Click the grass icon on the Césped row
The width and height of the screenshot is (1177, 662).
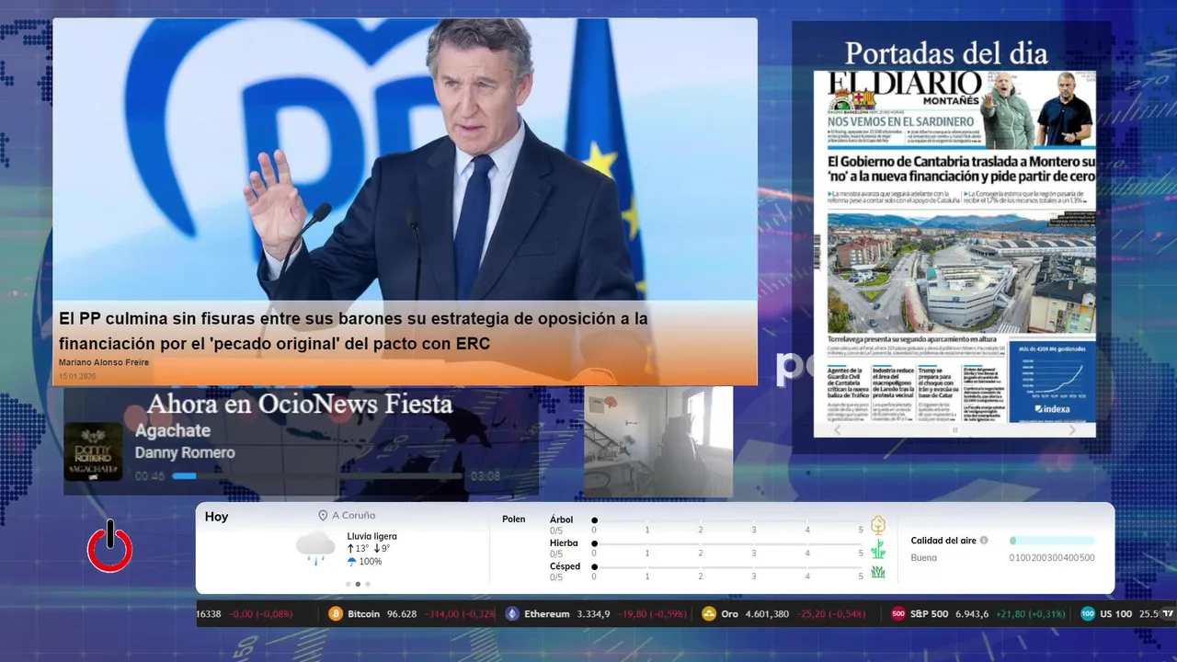[x=878, y=572]
